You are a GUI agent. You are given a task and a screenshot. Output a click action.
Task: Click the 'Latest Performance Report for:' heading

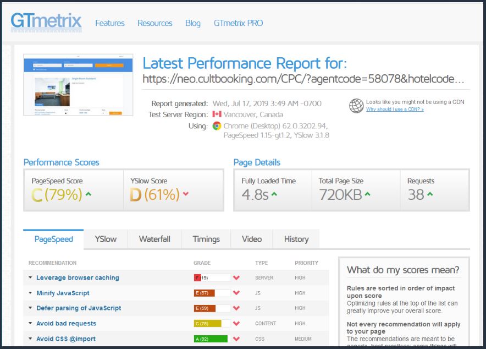[x=245, y=64]
